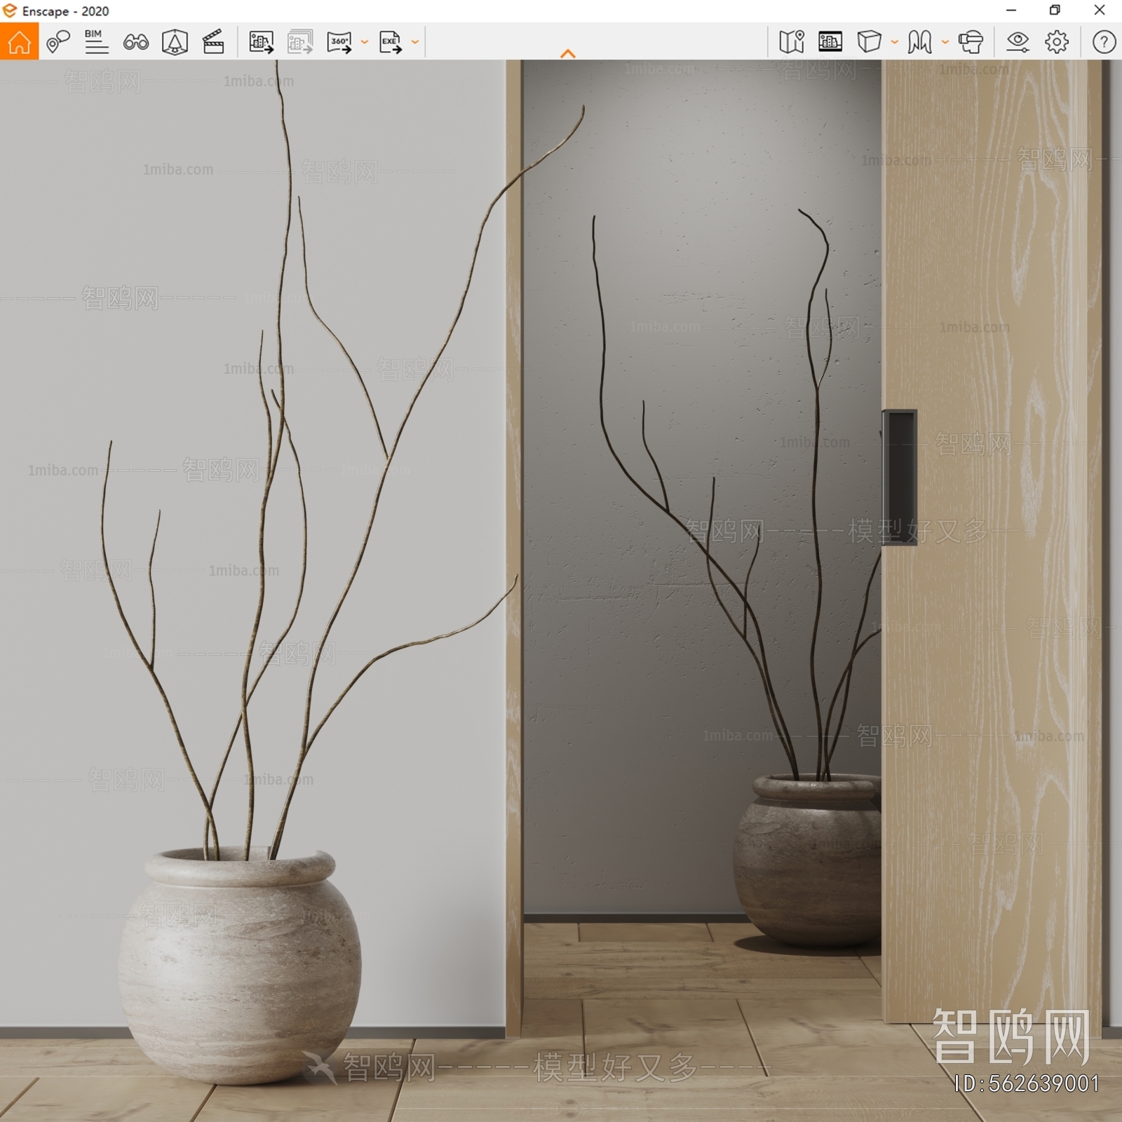
Task: Minimize the Enscape window
Action: pos(1011,11)
